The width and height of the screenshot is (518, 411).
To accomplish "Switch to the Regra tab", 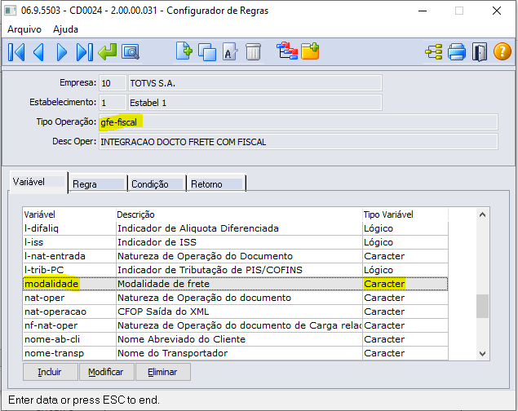I will click(x=98, y=183).
